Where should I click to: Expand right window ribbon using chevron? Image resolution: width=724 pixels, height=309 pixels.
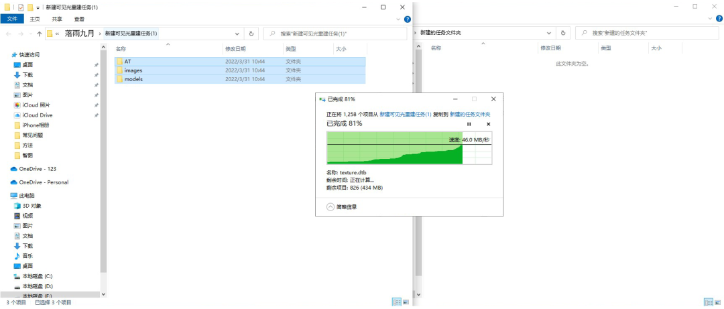[x=711, y=19]
